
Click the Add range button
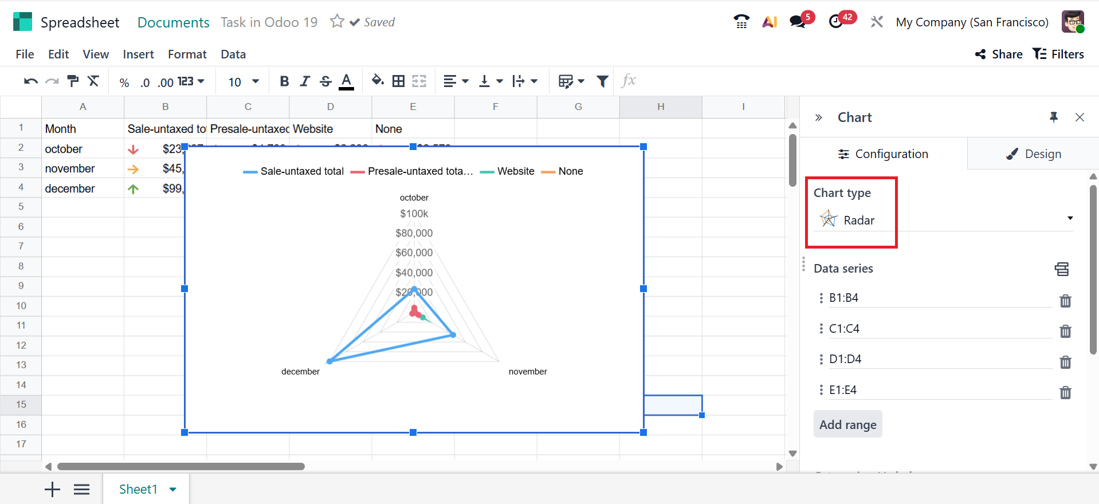(847, 424)
